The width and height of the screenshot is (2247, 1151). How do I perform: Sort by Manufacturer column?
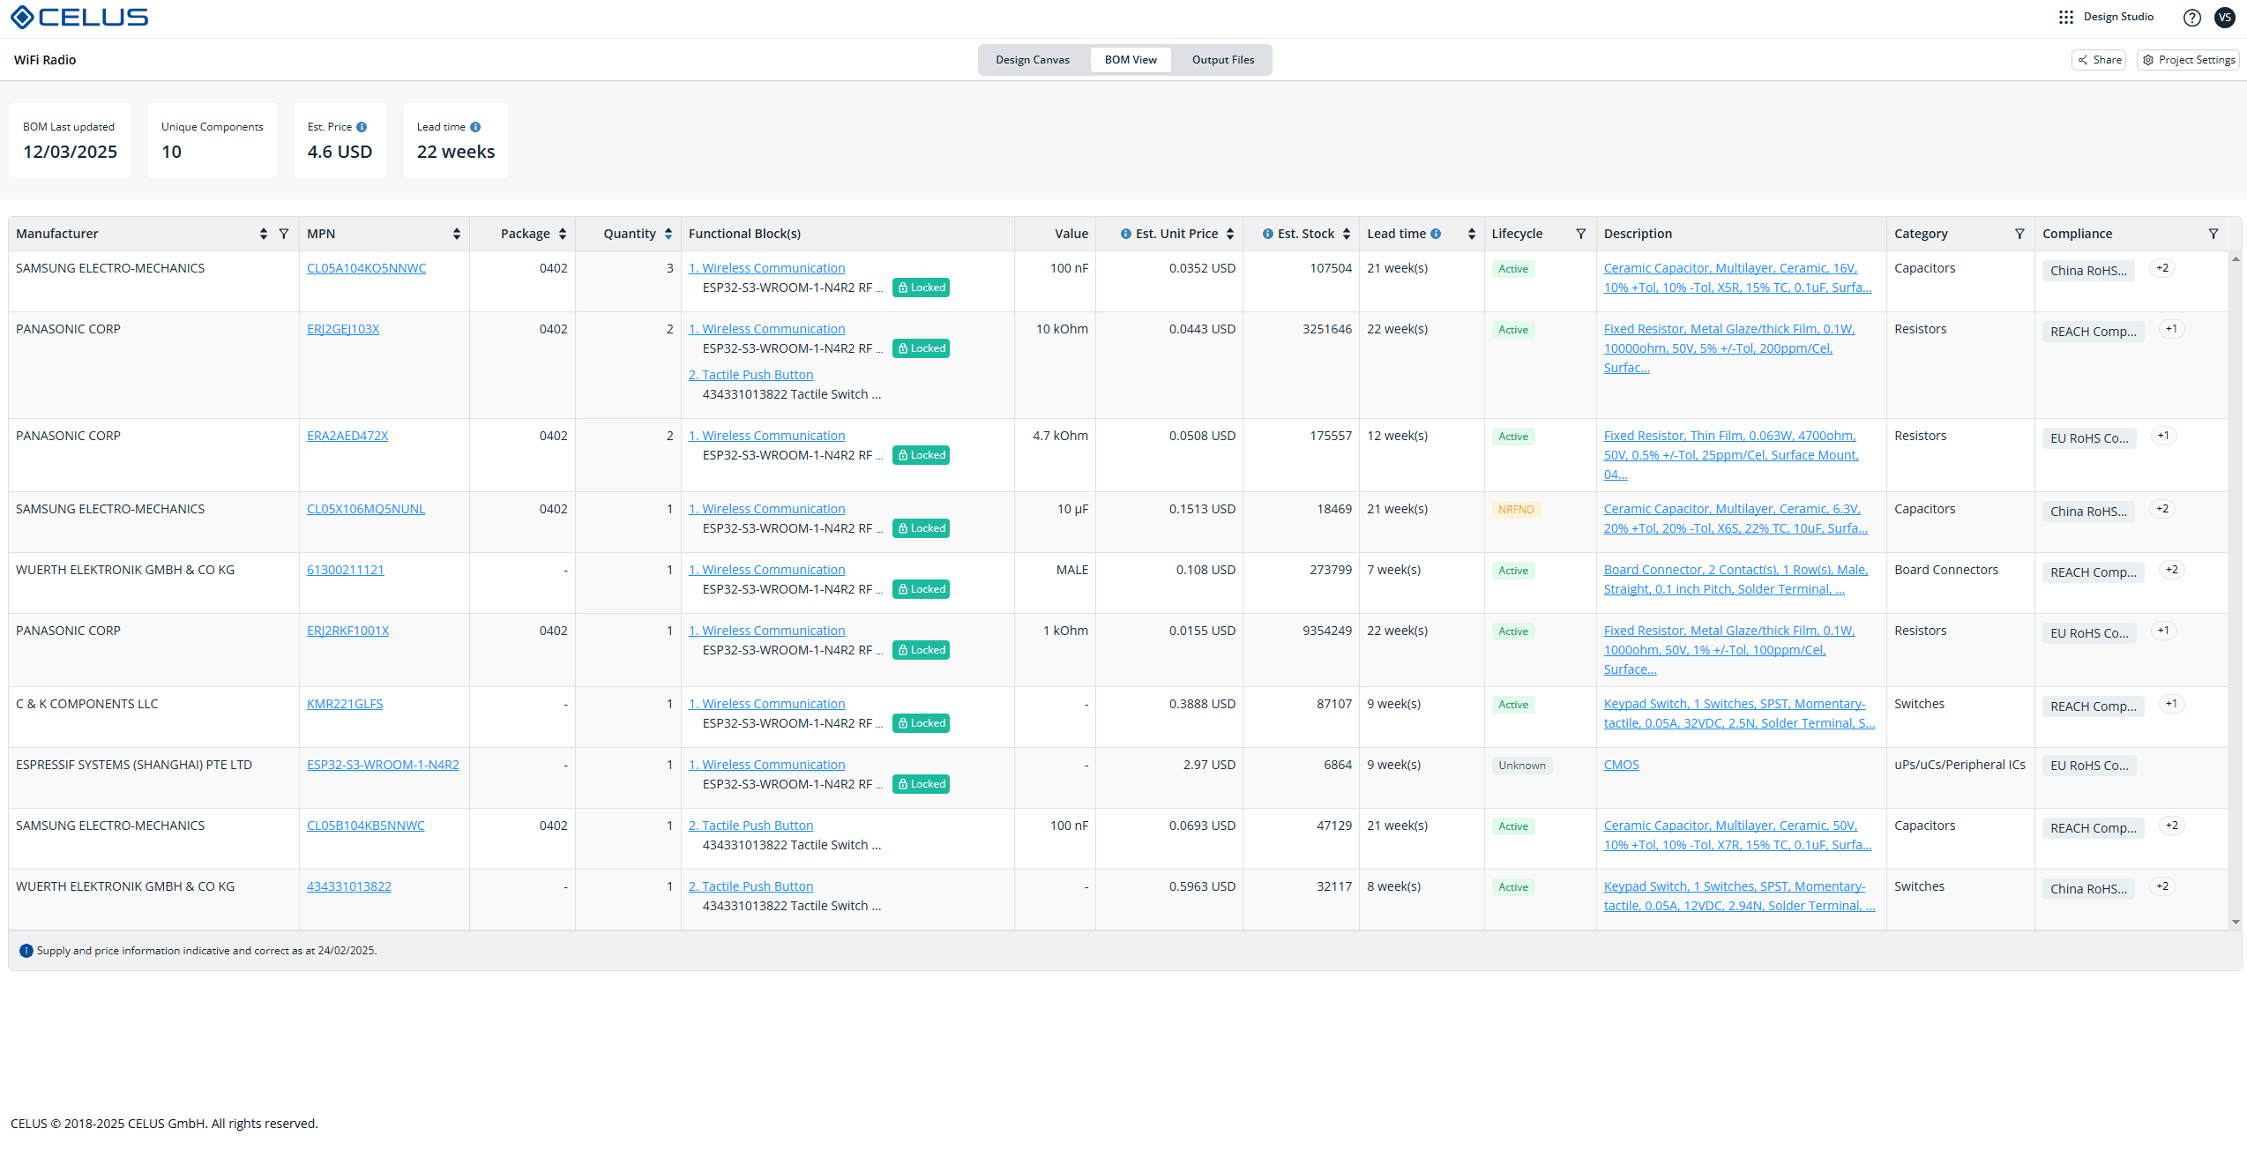pyautogui.click(x=264, y=234)
